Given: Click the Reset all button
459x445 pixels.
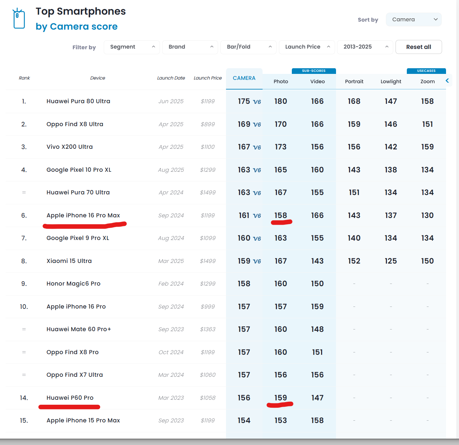Looking at the screenshot, I should click(419, 47).
